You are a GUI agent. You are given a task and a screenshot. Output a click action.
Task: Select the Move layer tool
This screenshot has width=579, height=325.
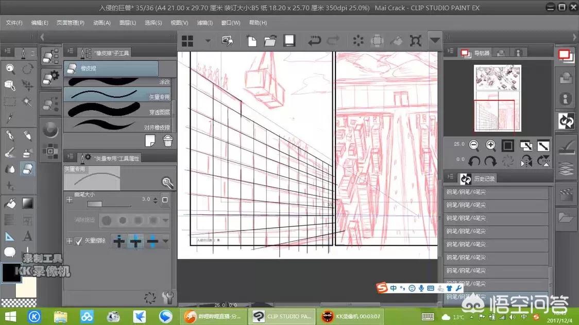(28, 85)
